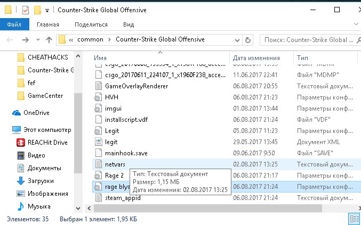Open the Файл ribbon tab
The height and width of the screenshot is (225, 361).
[x=14, y=24]
